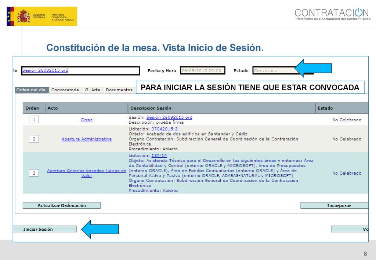Image resolution: width=376 pixels, height=260 pixels.
Task: Click the Objeto: Acabado de dos edificios text
Action: [188, 134]
